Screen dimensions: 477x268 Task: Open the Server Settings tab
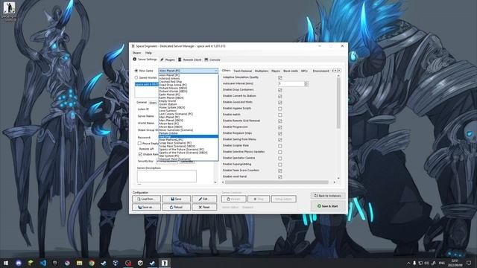pyautogui.click(x=145, y=60)
